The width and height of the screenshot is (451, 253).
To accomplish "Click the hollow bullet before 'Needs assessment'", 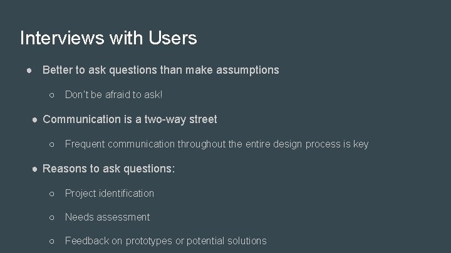I will [53, 217].
